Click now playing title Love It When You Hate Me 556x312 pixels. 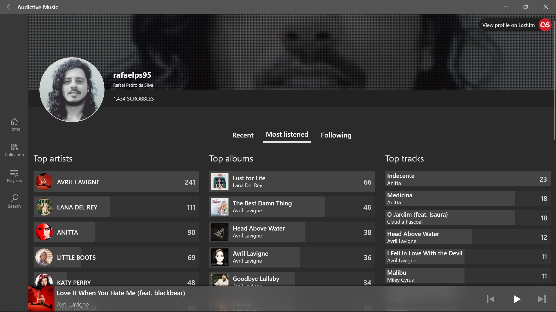click(121, 293)
